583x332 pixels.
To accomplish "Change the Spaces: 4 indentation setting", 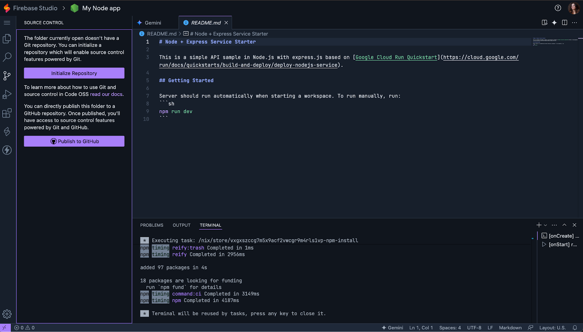I will (x=450, y=328).
